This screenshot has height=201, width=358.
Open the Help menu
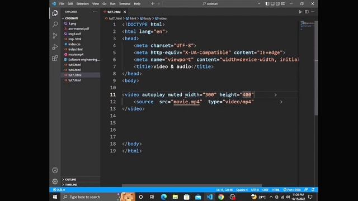[x=137, y=4]
